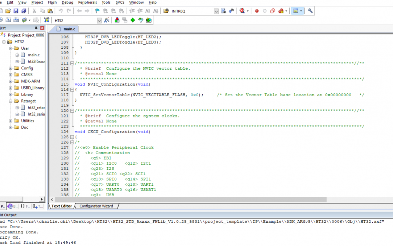Indent the selected text lines
The width and height of the screenshot is (393, 246).
(132, 11)
